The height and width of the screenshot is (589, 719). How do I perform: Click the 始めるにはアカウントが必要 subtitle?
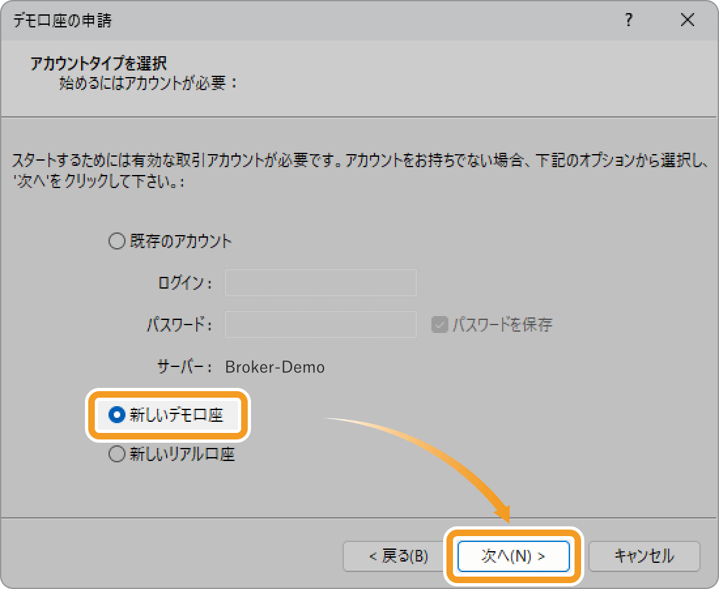pyautogui.click(x=148, y=83)
